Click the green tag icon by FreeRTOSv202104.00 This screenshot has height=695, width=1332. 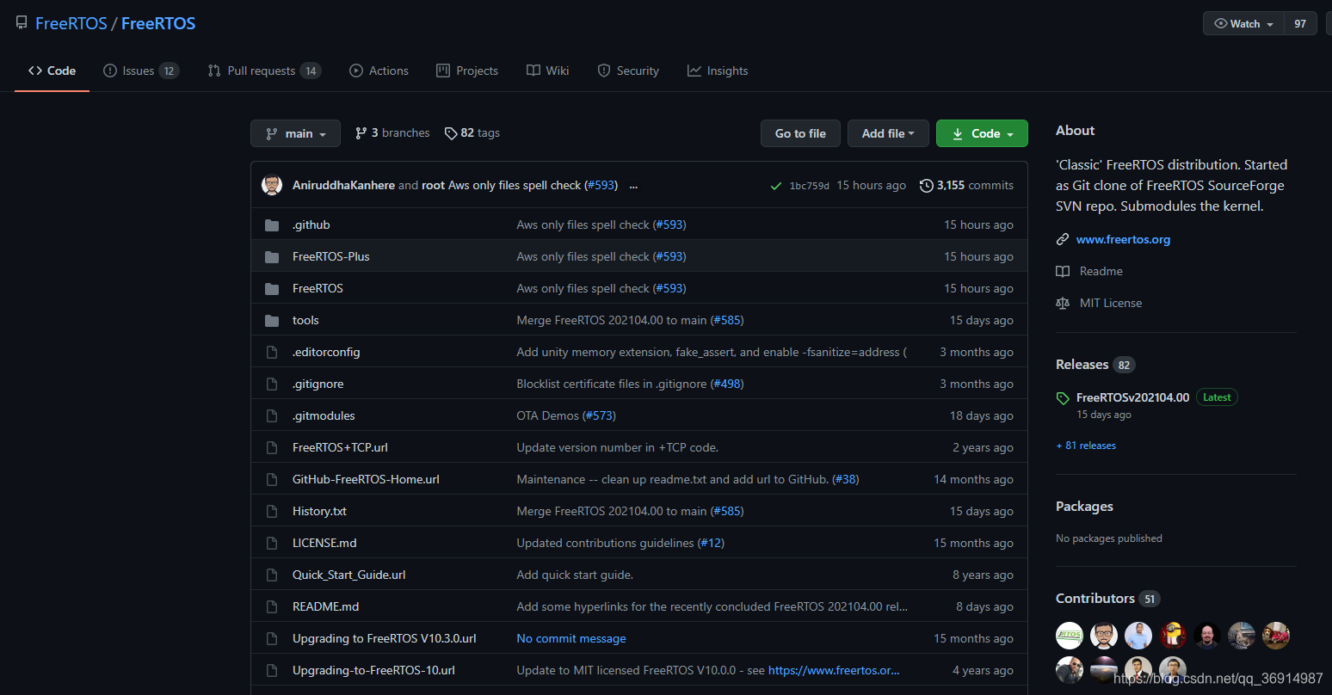(x=1063, y=398)
